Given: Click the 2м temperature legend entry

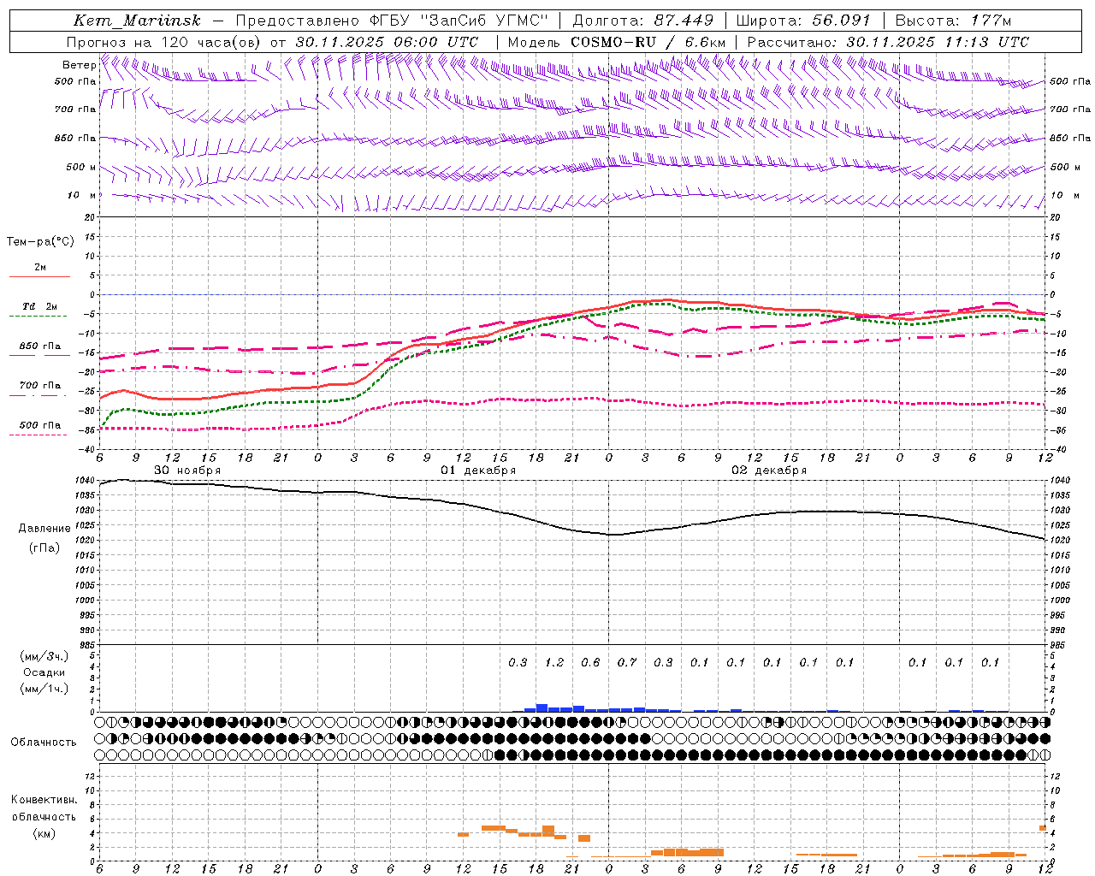Looking at the screenshot, I should pyautogui.click(x=39, y=267).
